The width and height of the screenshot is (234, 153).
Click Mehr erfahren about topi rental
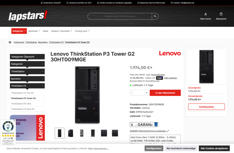pos(170,78)
